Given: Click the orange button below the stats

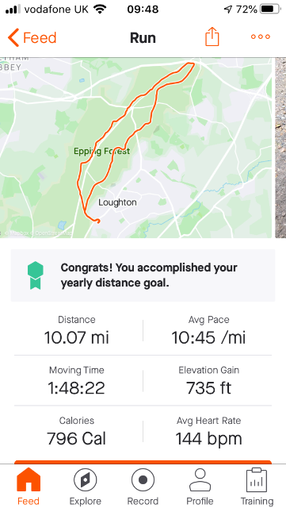Looking at the screenshot, I should (x=143, y=462).
